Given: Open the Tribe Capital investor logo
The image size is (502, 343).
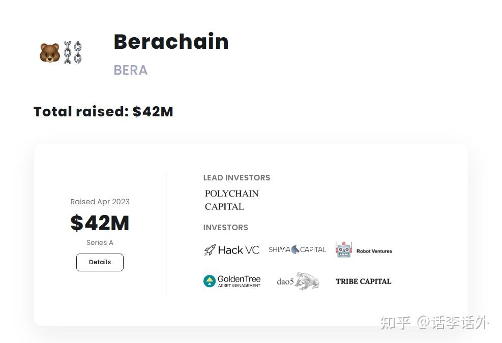Looking at the screenshot, I should 363,281.
